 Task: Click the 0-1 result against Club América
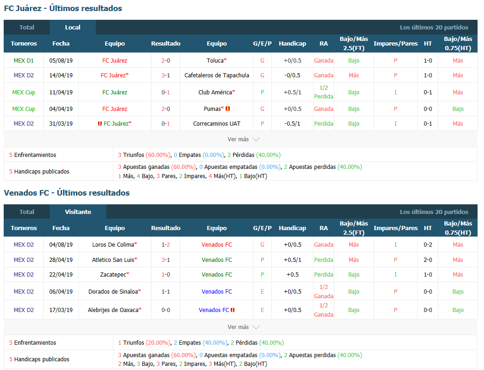coord(166,92)
